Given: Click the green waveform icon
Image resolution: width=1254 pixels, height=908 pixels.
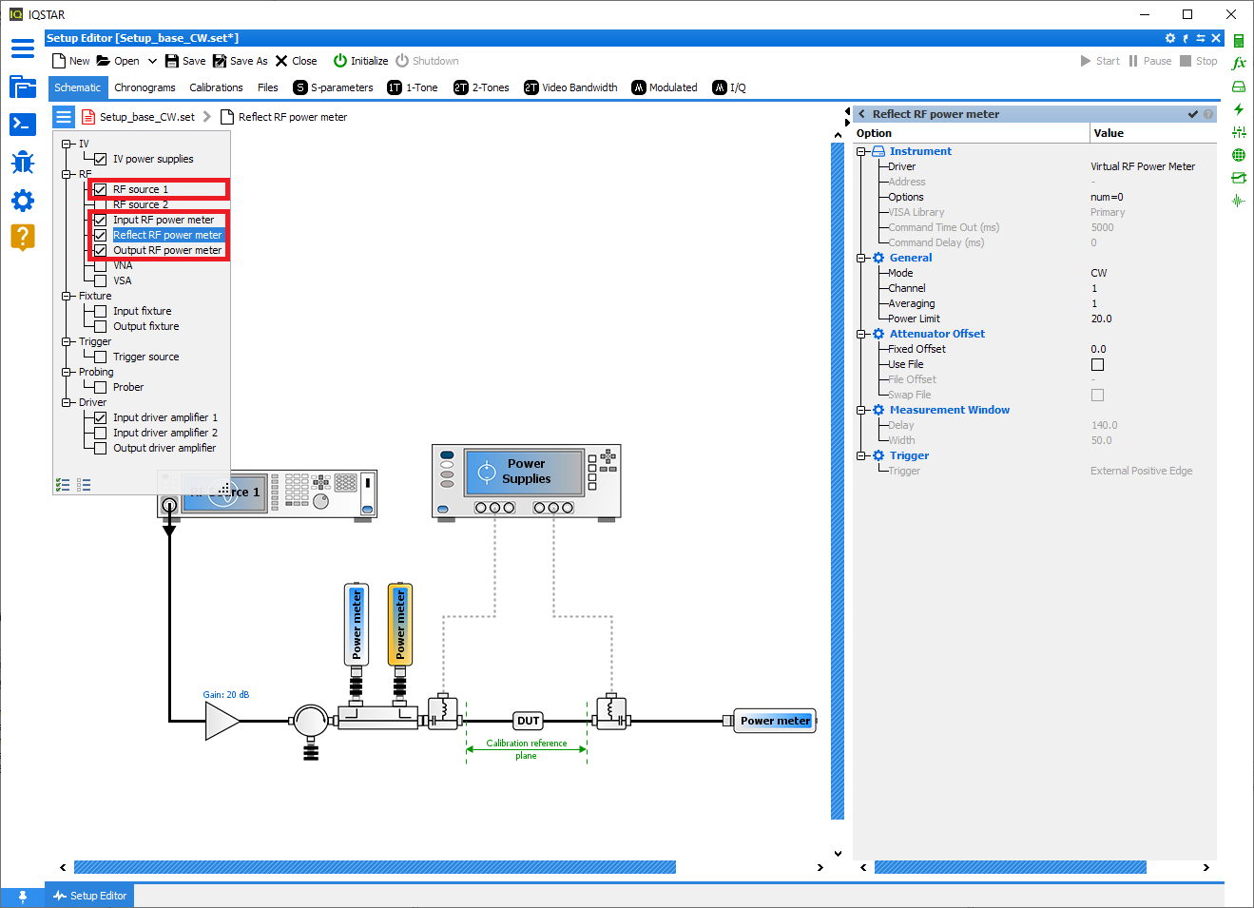Looking at the screenshot, I should [x=1239, y=201].
